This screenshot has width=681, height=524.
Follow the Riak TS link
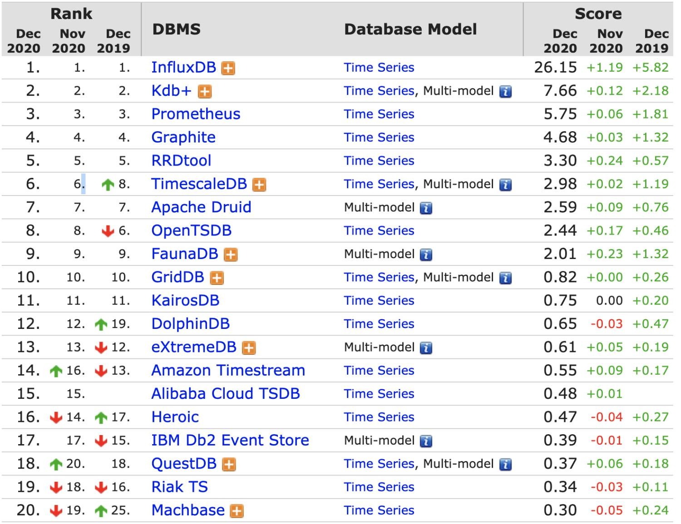(x=179, y=487)
